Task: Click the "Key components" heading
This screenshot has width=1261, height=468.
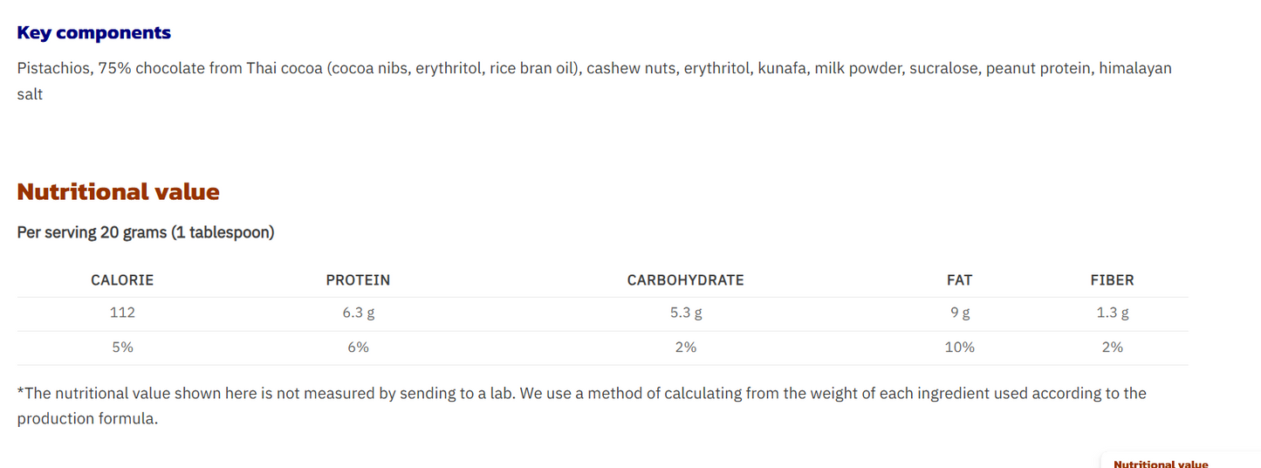Action: 93,33
